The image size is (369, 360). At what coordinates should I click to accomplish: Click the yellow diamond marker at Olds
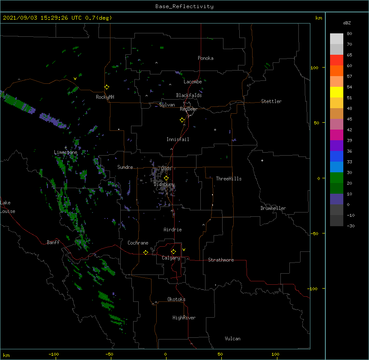[166, 178]
